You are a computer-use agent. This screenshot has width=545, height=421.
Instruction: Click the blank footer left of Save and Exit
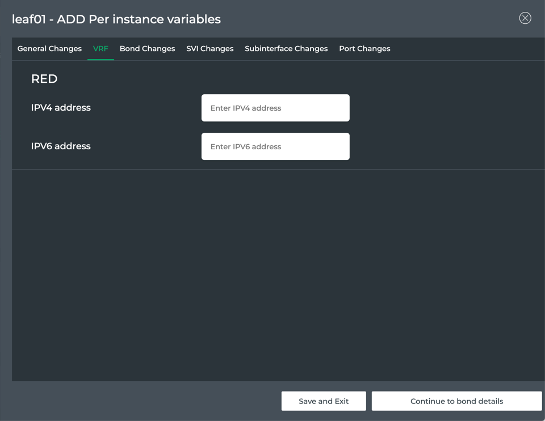pos(142,401)
